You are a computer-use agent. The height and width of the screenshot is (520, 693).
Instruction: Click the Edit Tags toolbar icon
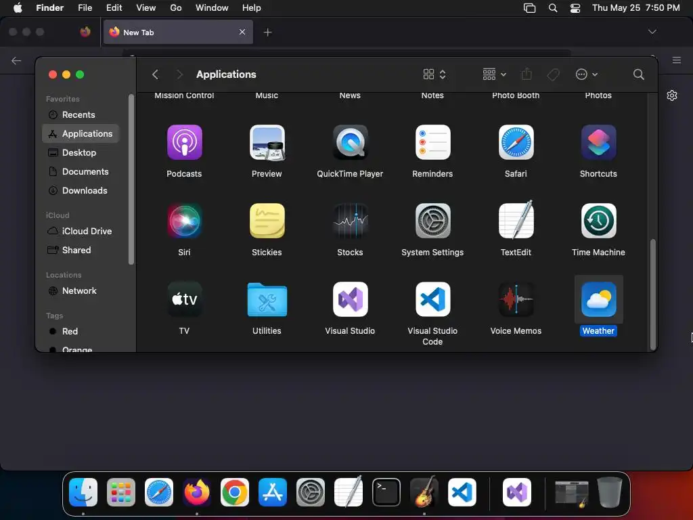coord(553,74)
